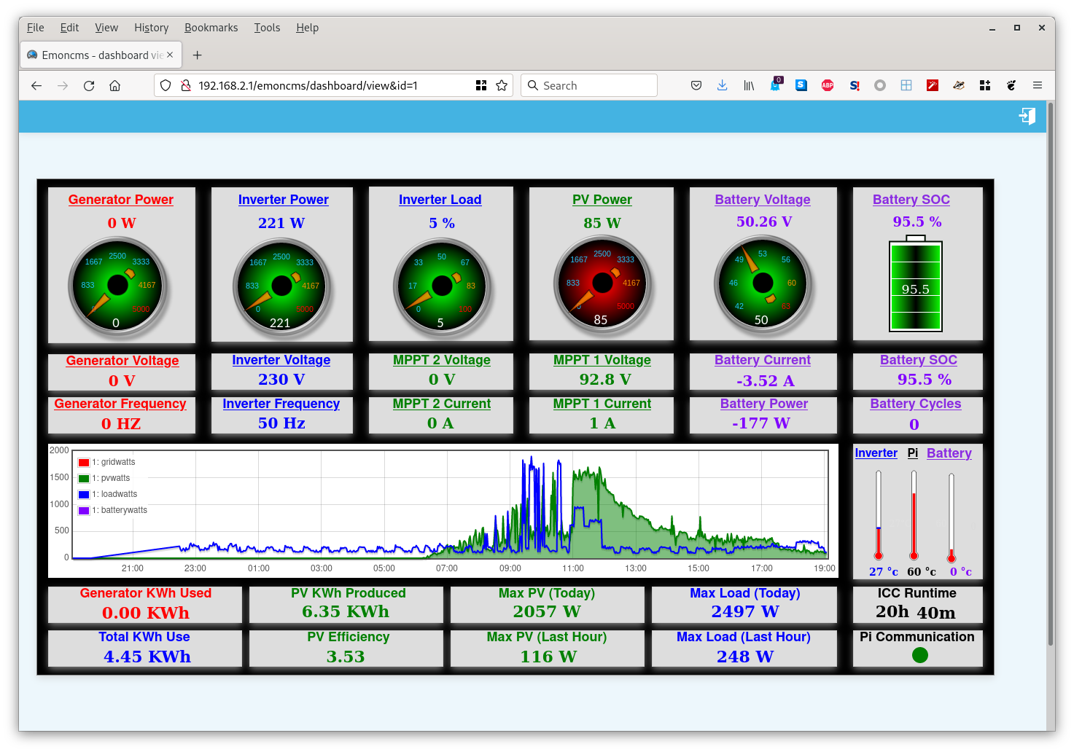1074x752 pixels.
Task: Click the pvwatts green legend swatch
Action: (x=84, y=479)
